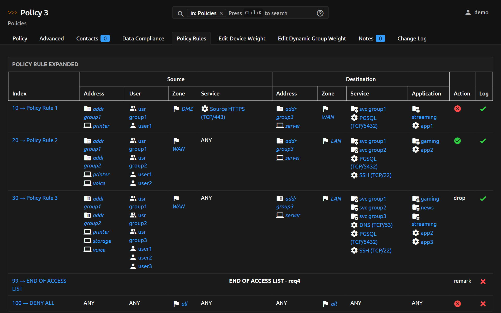Open the Change Log tab

point(412,39)
